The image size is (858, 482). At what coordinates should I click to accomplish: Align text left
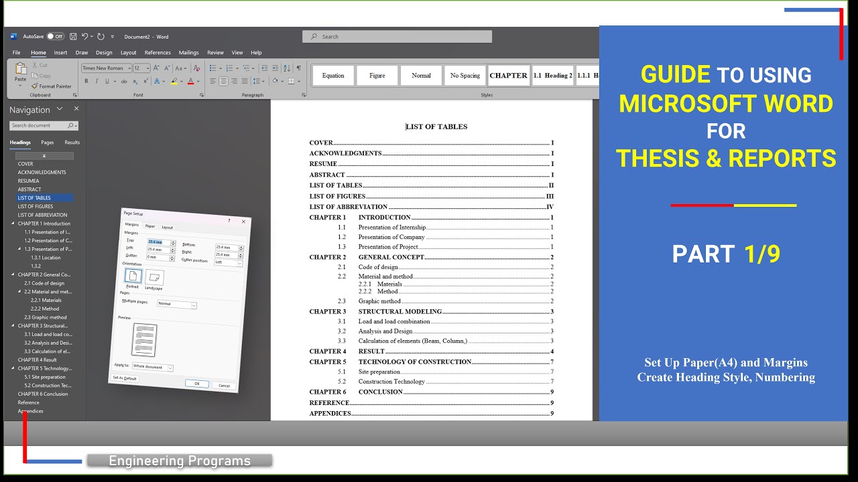click(x=213, y=81)
